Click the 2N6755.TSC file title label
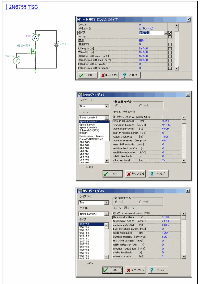The height and width of the screenshot is (284, 201). tap(23, 7)
